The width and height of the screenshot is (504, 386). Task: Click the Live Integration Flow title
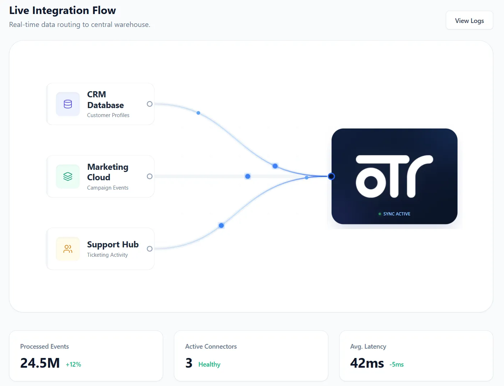click(x=63, y=10)
